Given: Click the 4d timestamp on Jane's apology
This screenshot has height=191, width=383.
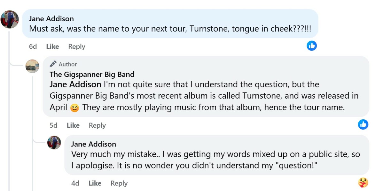Looking at the screenshot, I should click(x=75, y=183).
